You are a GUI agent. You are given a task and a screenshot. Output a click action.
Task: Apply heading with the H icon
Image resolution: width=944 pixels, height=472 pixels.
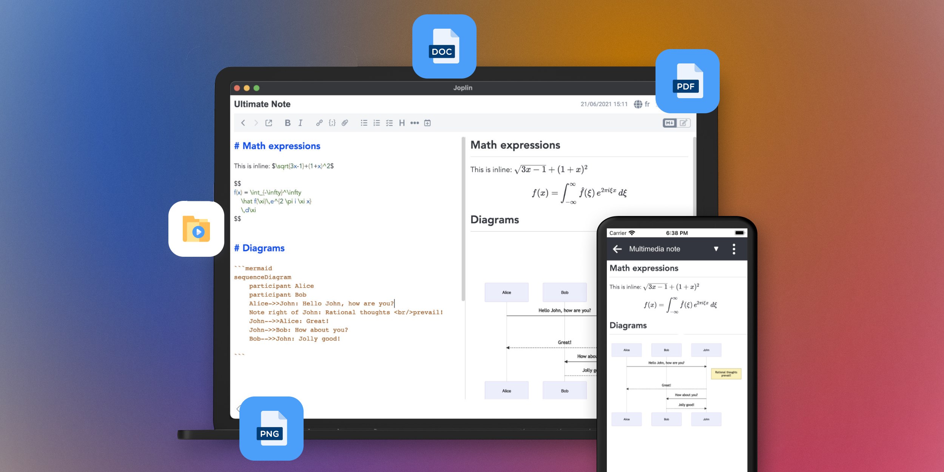pos(402,123)
